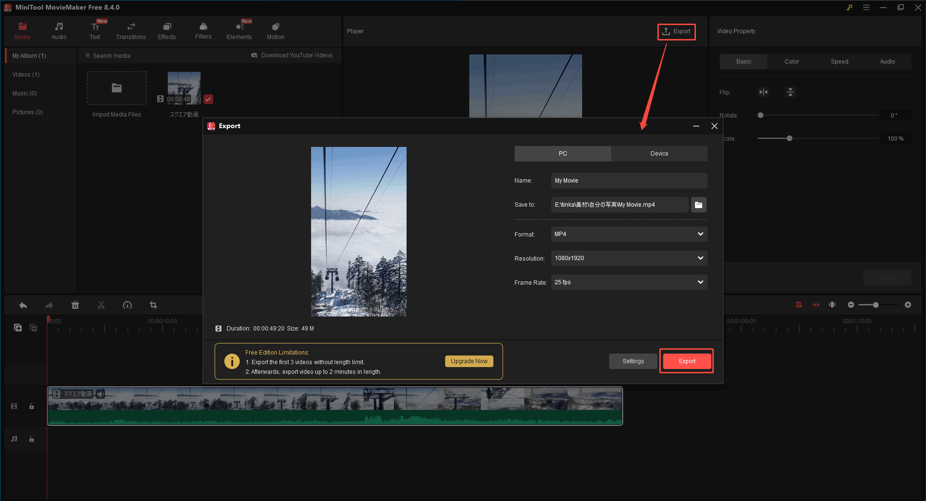926x501 pixels.
Task: Click the Upgrade Now button
Action: pos(468,361)
